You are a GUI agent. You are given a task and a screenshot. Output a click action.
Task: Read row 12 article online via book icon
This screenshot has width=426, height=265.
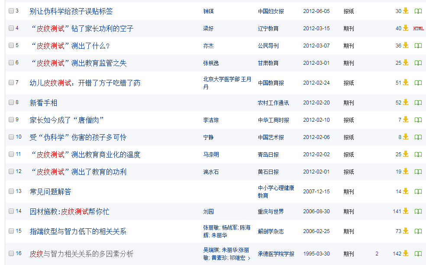pyautogui.click(x=418, y=172)
